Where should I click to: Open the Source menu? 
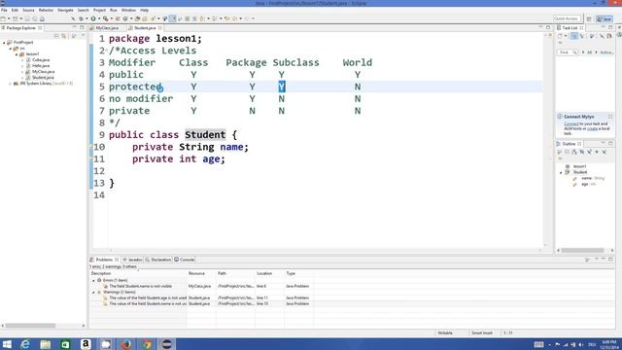coord(28,10)
